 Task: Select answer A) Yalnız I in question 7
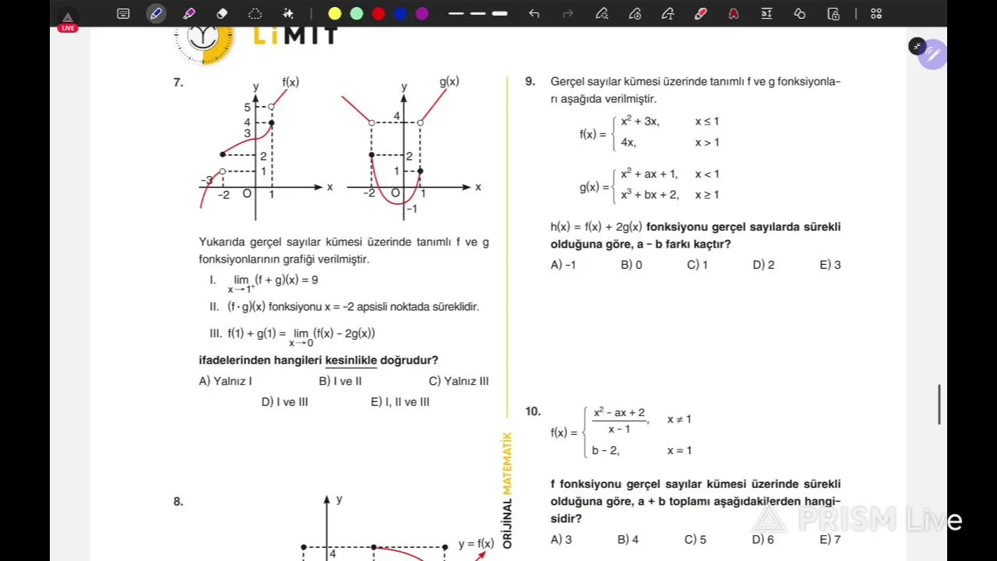point(226,381)
